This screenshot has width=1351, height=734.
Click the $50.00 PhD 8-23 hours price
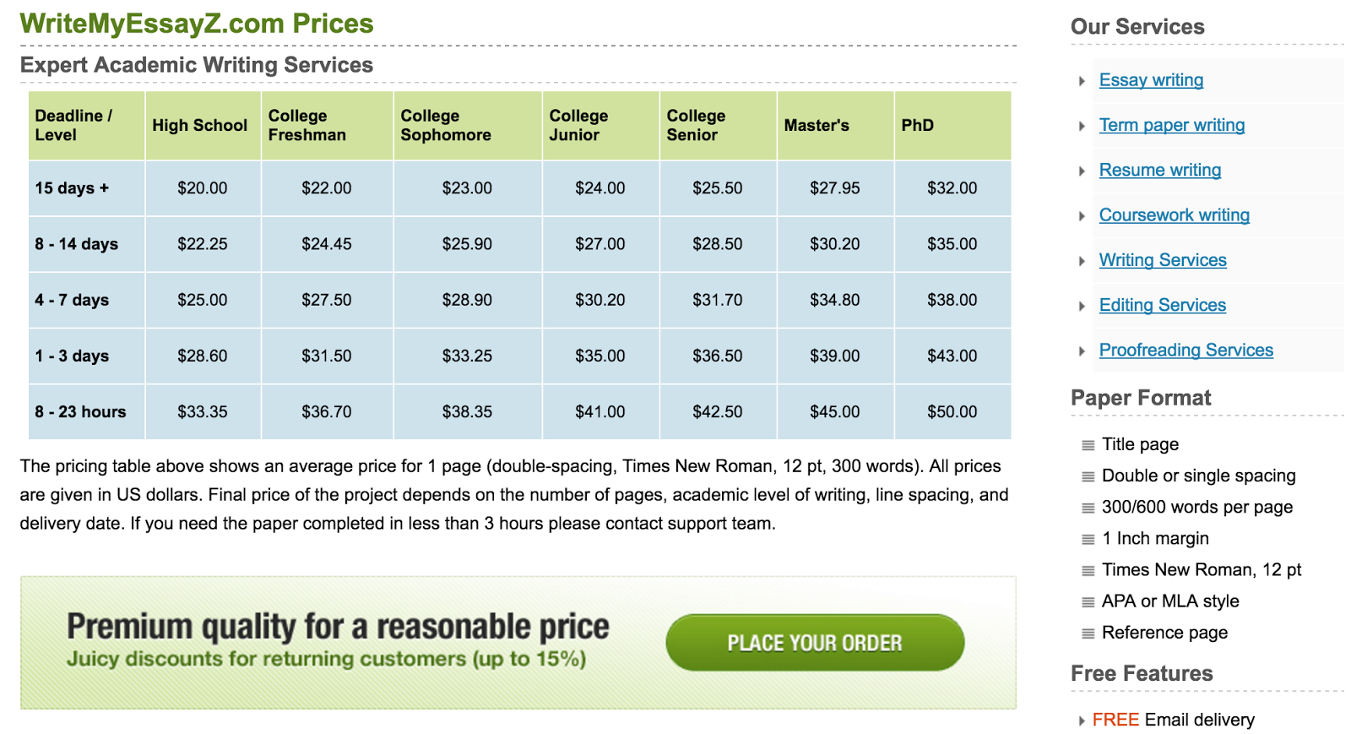pyautogui.click(x=952, y=411)
